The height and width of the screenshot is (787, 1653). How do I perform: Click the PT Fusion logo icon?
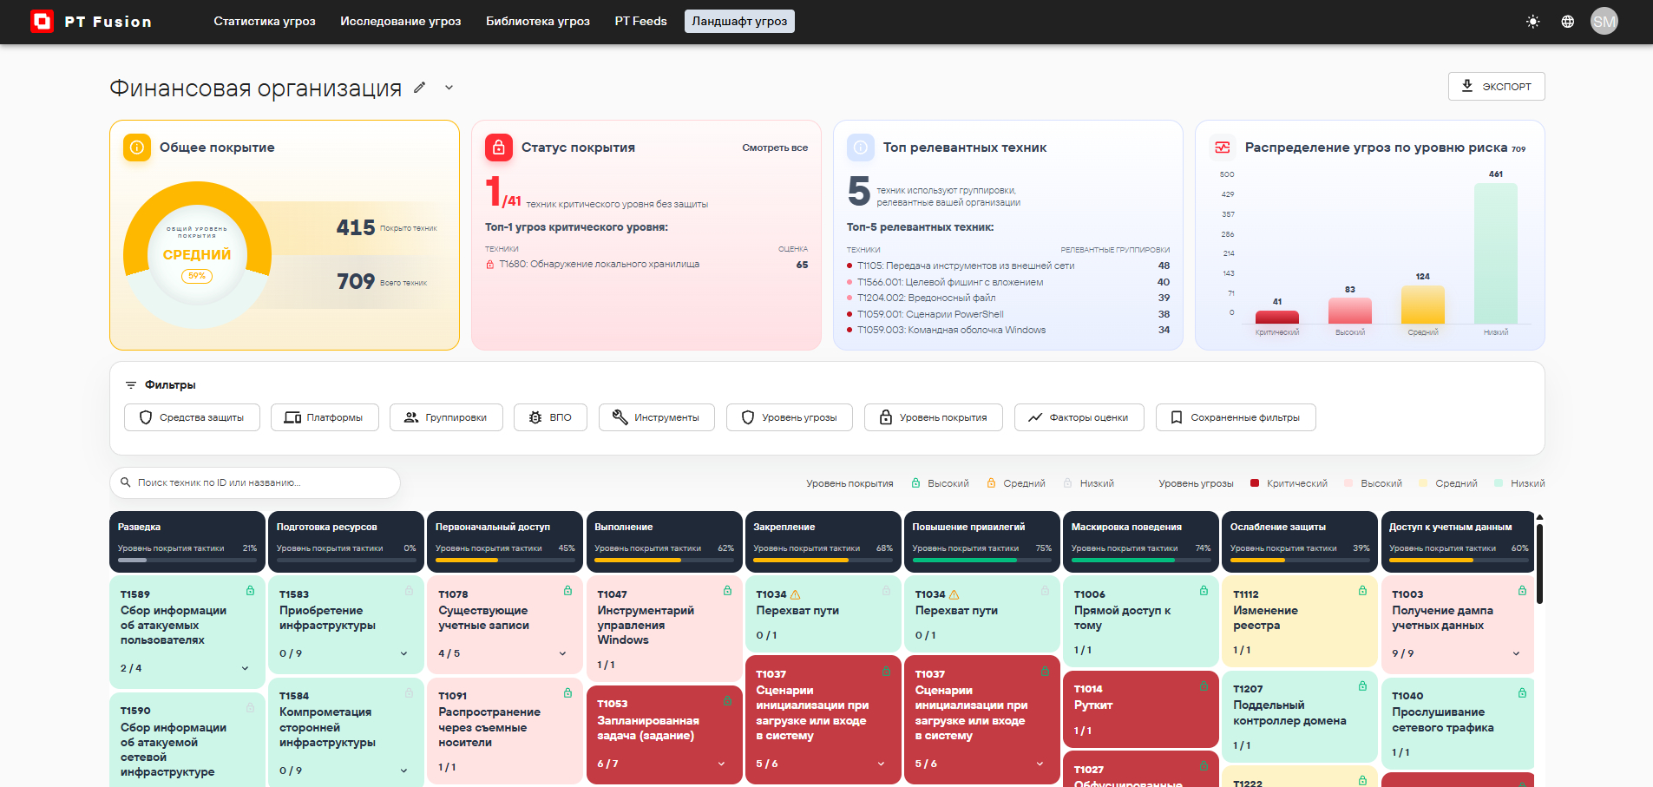pos(42,22)
